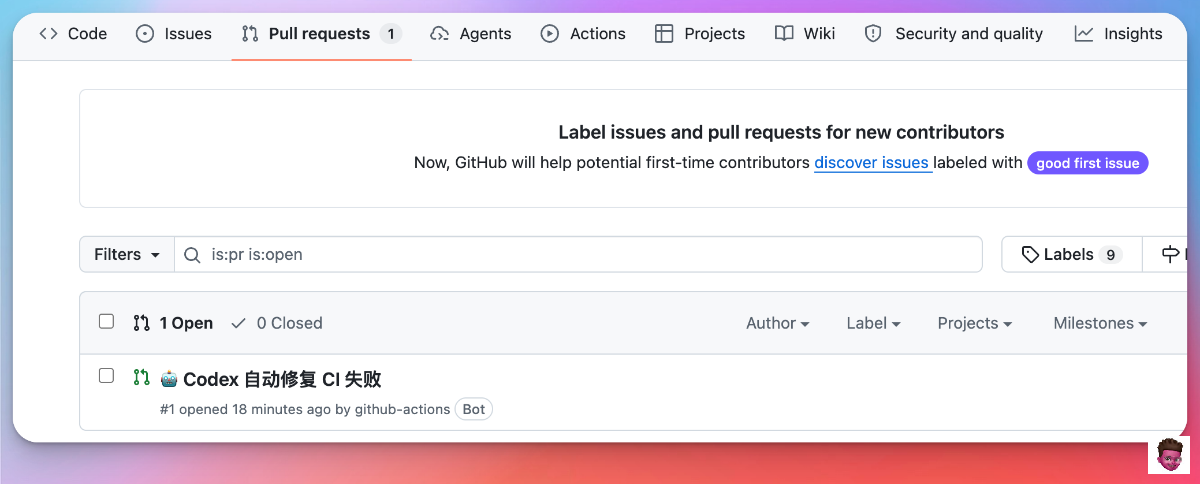Click the Labels count badge showing 9
The image size is (1200, 484).
tap(1110, 255)
